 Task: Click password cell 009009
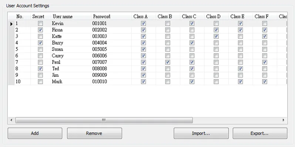pos(111,75)
